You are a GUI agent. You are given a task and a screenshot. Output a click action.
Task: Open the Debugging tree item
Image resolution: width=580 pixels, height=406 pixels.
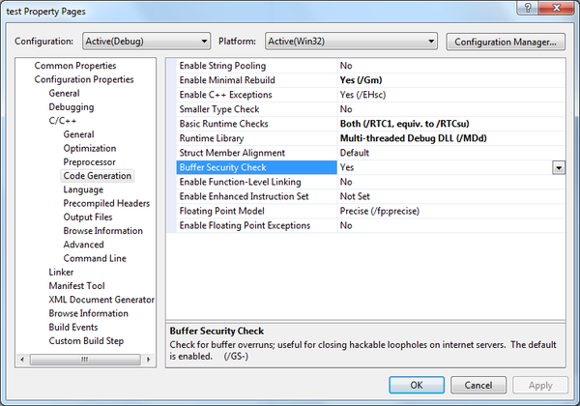pos(72,107)
